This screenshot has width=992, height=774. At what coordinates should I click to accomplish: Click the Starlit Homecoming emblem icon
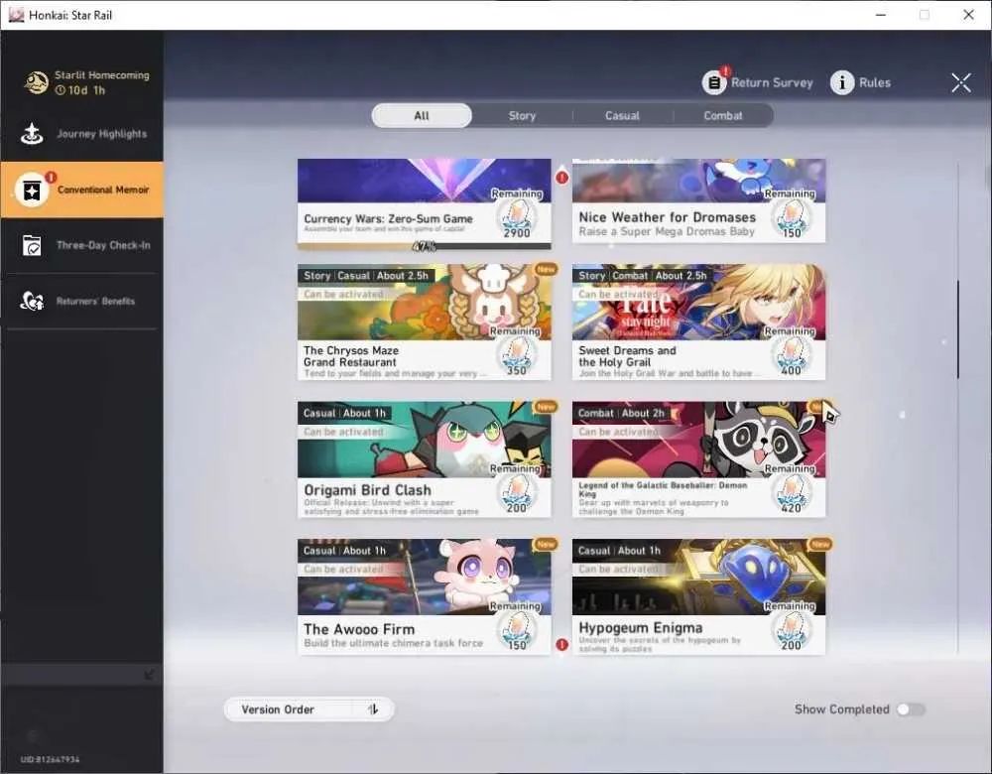coord(36,82)
